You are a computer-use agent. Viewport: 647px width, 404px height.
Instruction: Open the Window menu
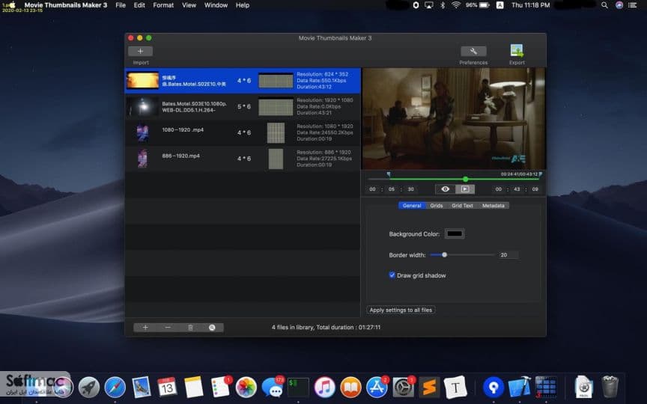tap(216, 5)
